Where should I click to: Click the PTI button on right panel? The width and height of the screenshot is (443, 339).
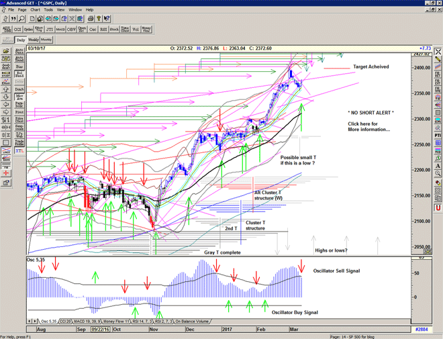(438, 136)
